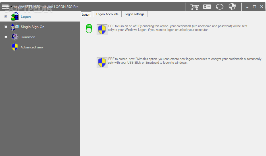Screen dimensions: 266x156
Task: Click the shopping cart icon
Action: tap(195, 7)
